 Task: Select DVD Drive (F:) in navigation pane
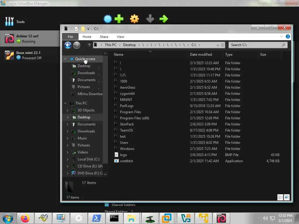pyautogui.click(x=87, y=173)
